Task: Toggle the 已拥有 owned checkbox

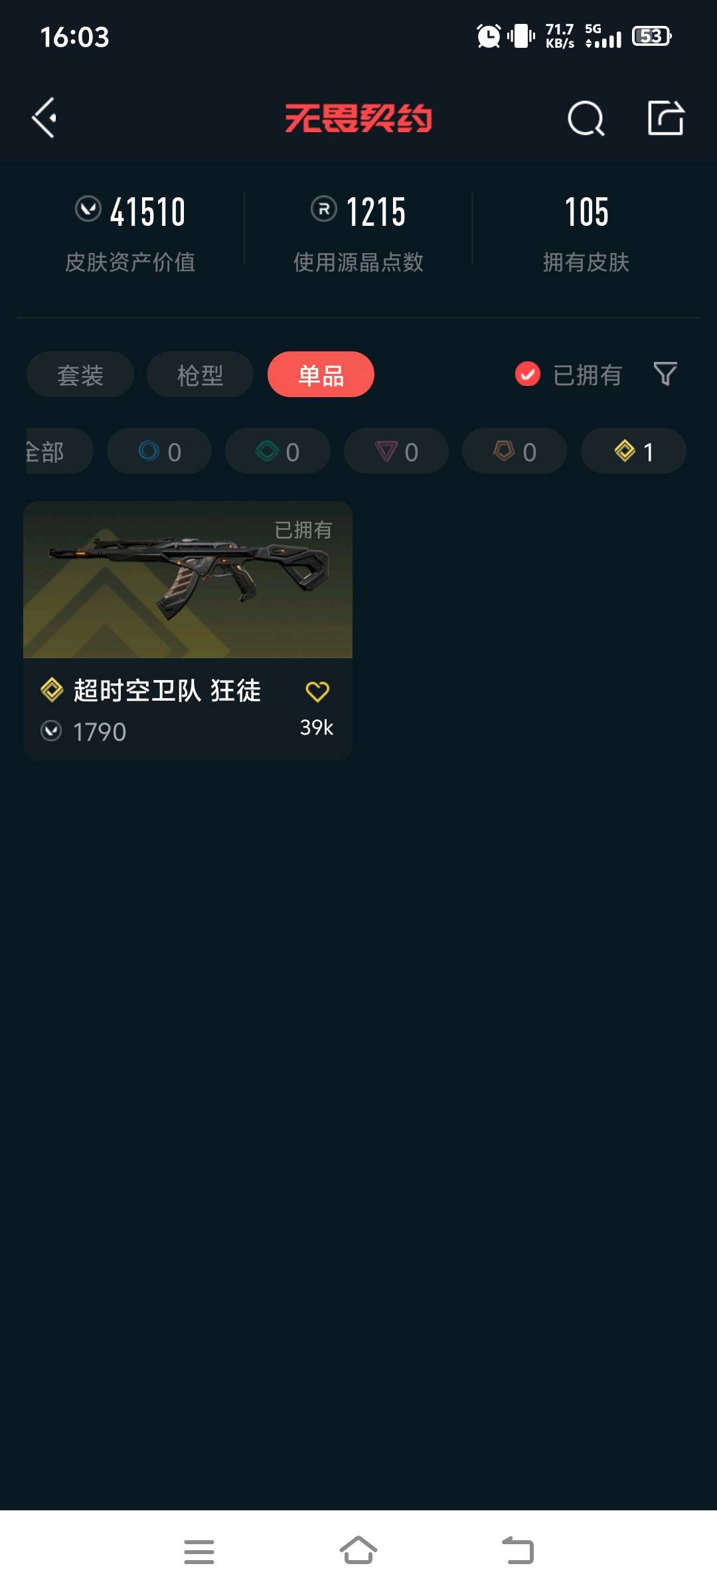Action: (x=528, y=374)
